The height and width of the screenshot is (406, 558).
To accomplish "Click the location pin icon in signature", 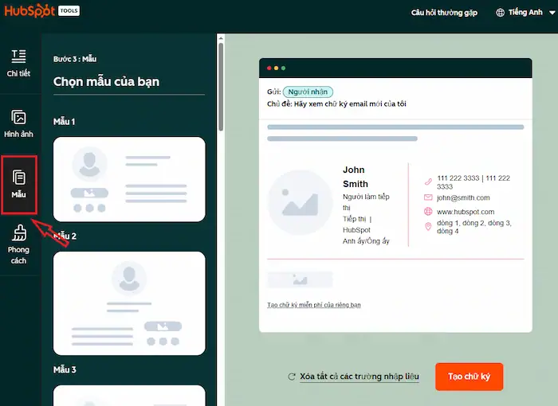I will [x=428, y=228].
